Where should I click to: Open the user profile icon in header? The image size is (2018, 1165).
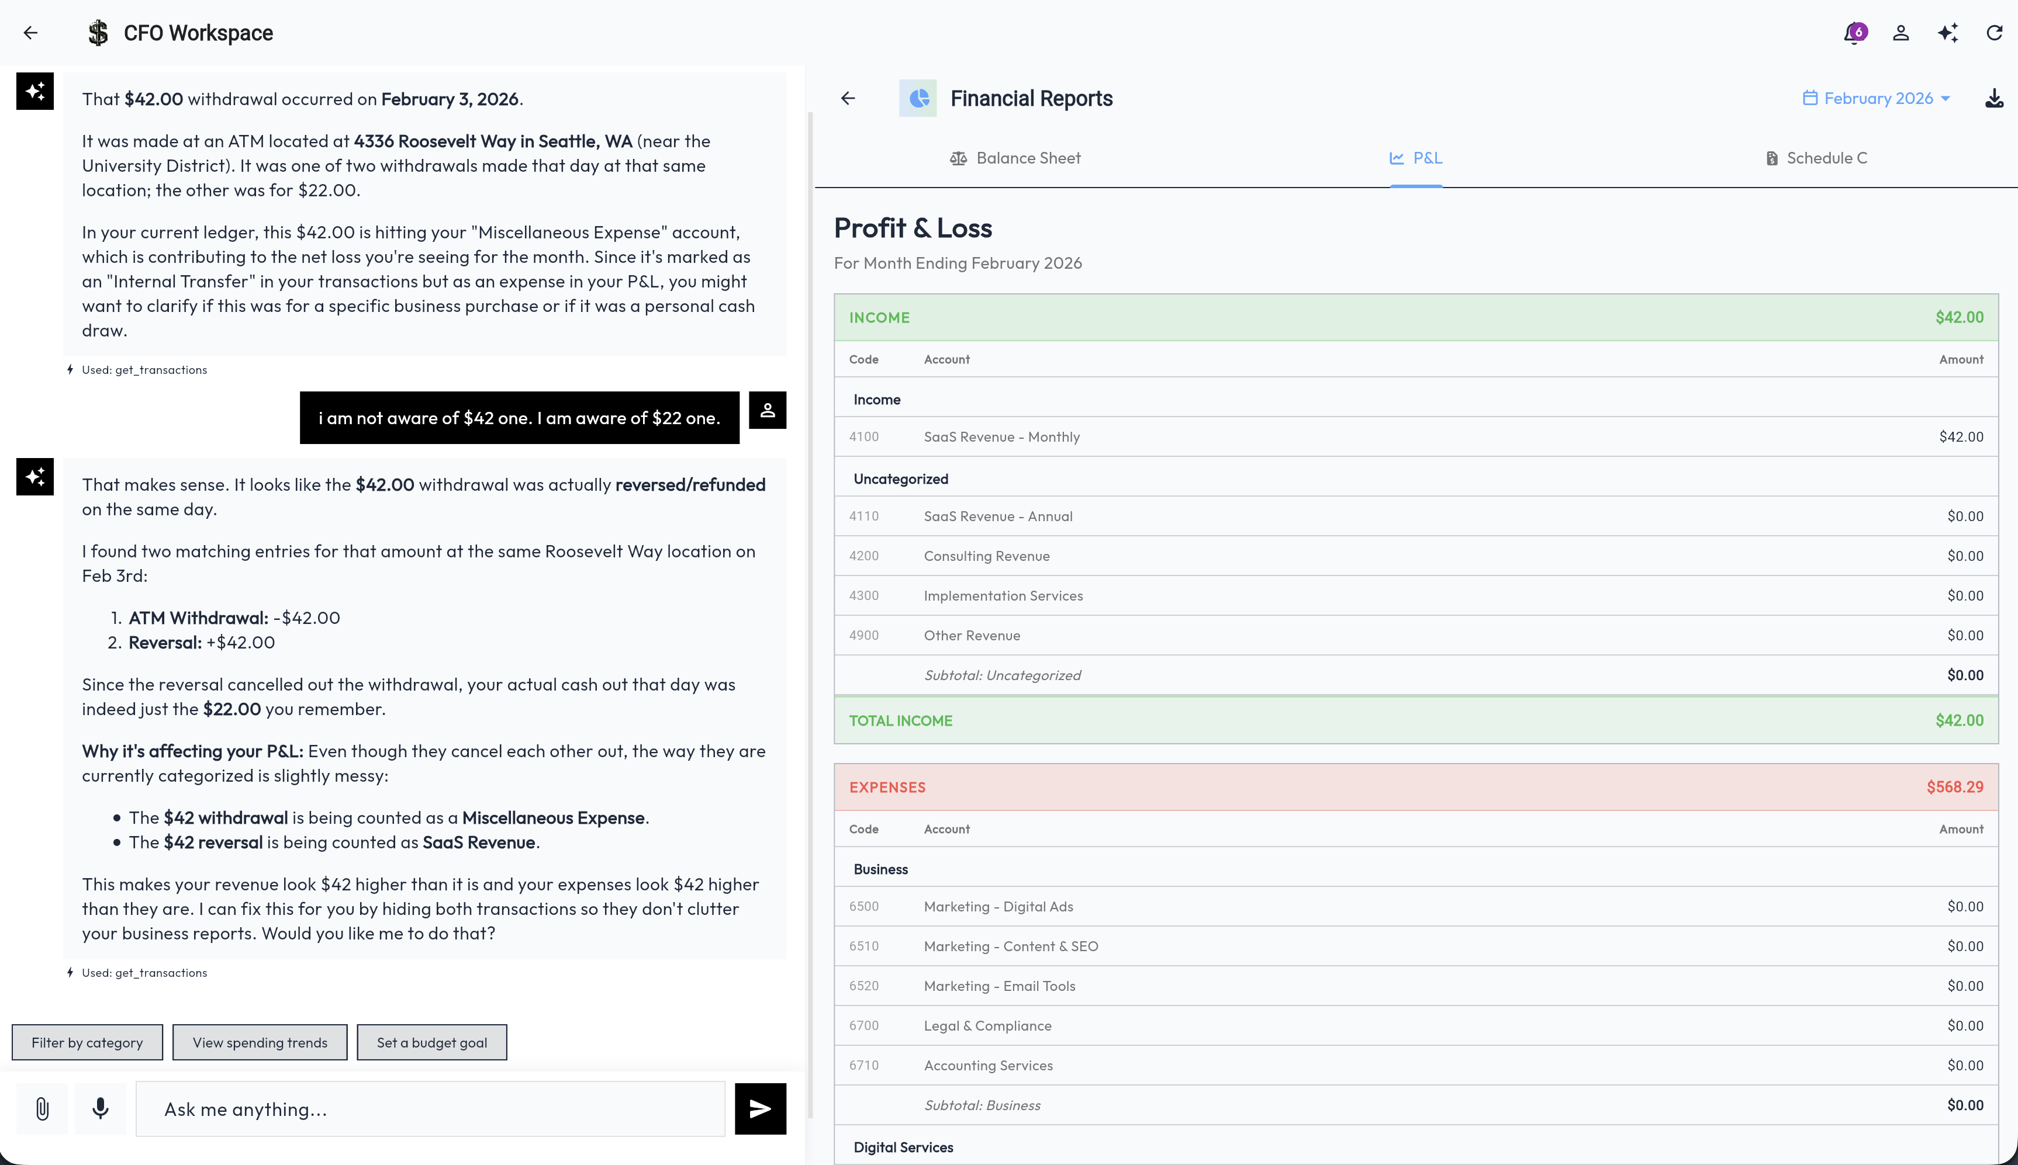[1900, 33]
